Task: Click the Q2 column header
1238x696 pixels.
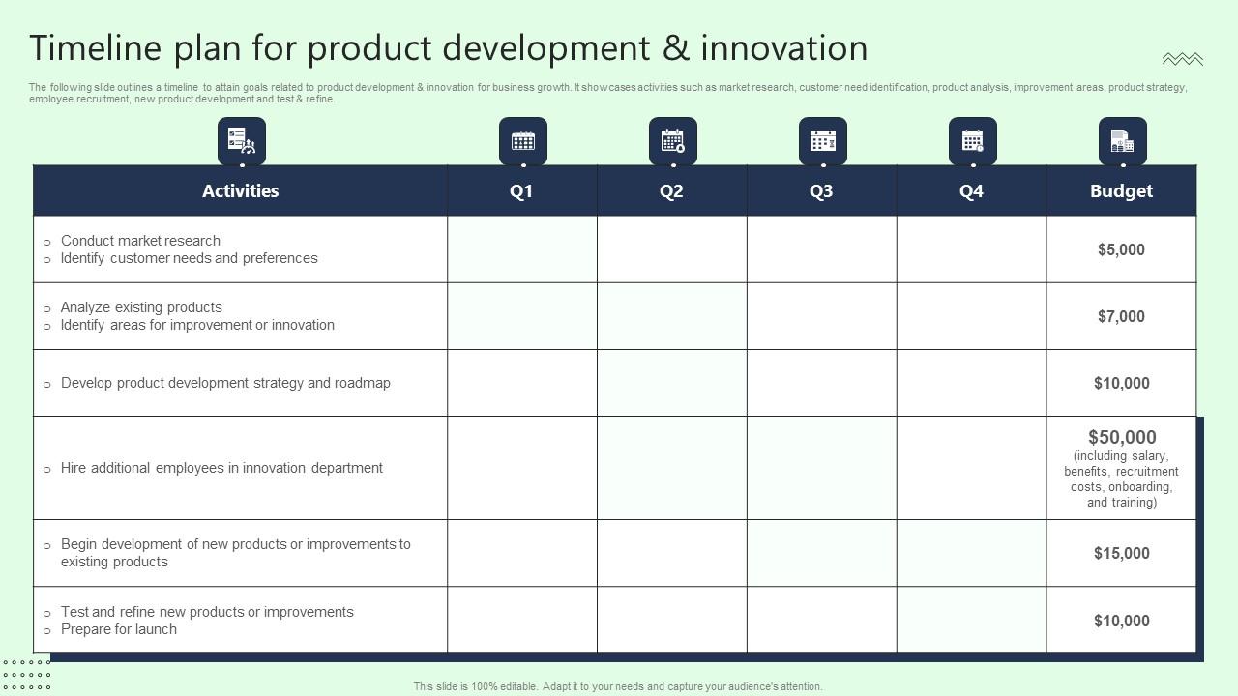Action: coord(672,190)
